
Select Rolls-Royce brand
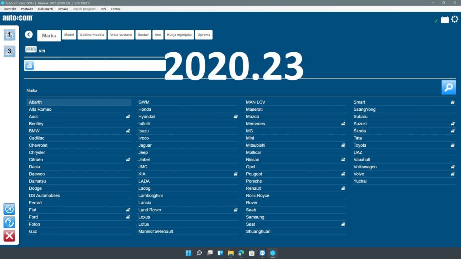pos(295,195)
